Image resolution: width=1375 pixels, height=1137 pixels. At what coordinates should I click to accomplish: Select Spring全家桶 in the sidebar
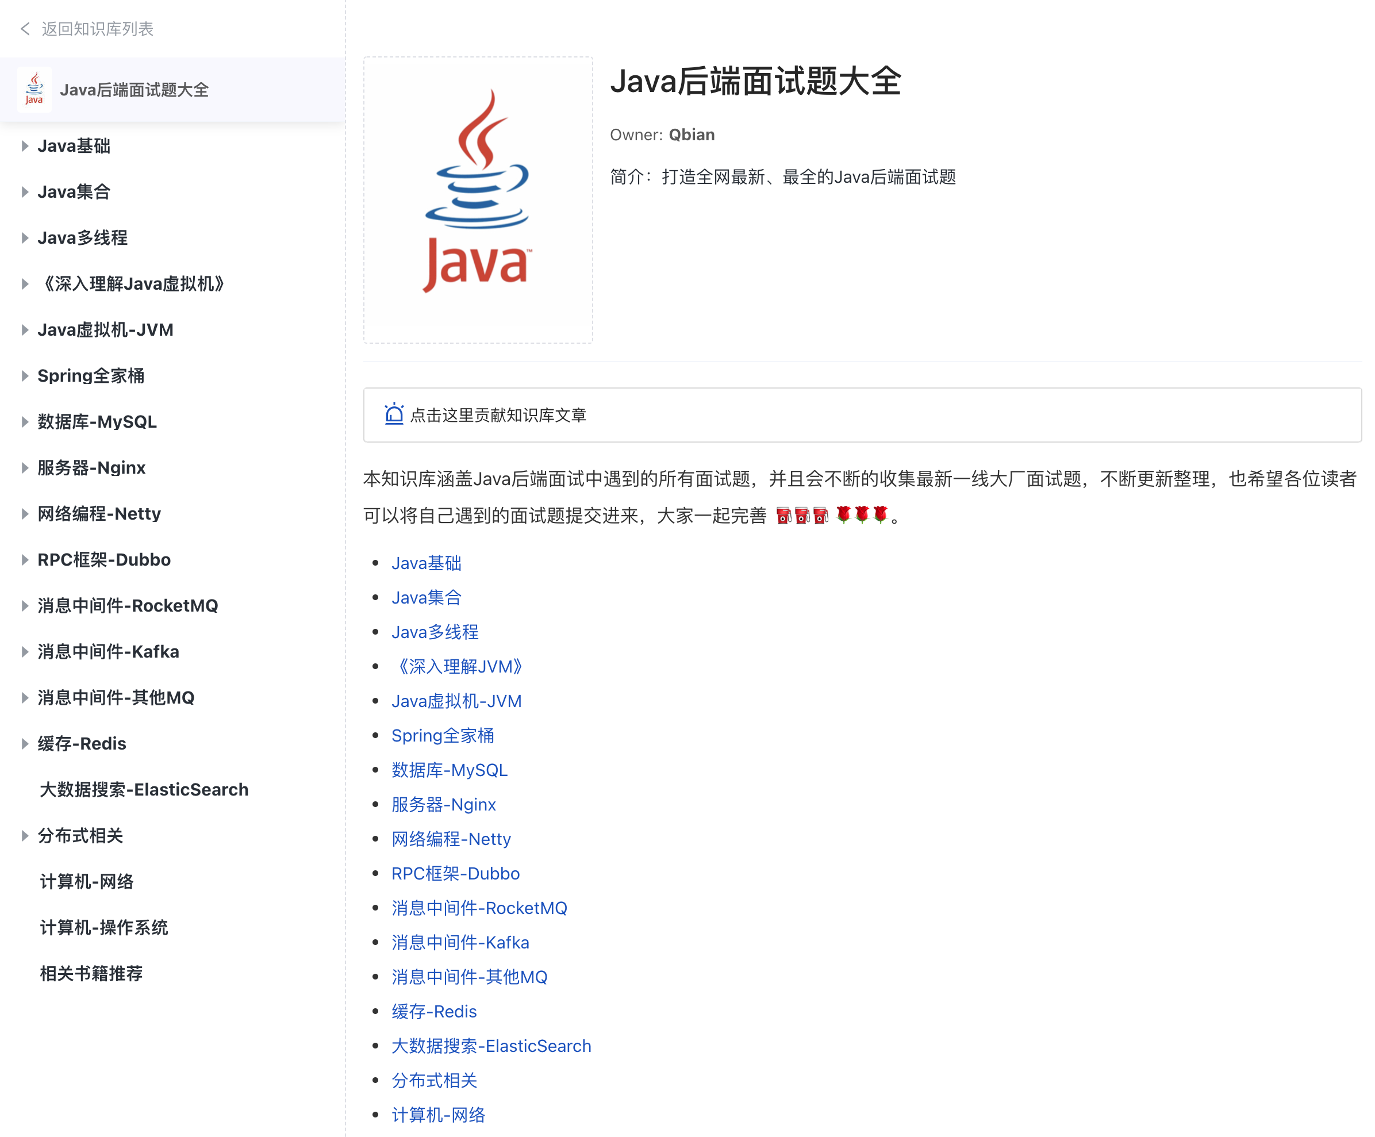point(91,376)
